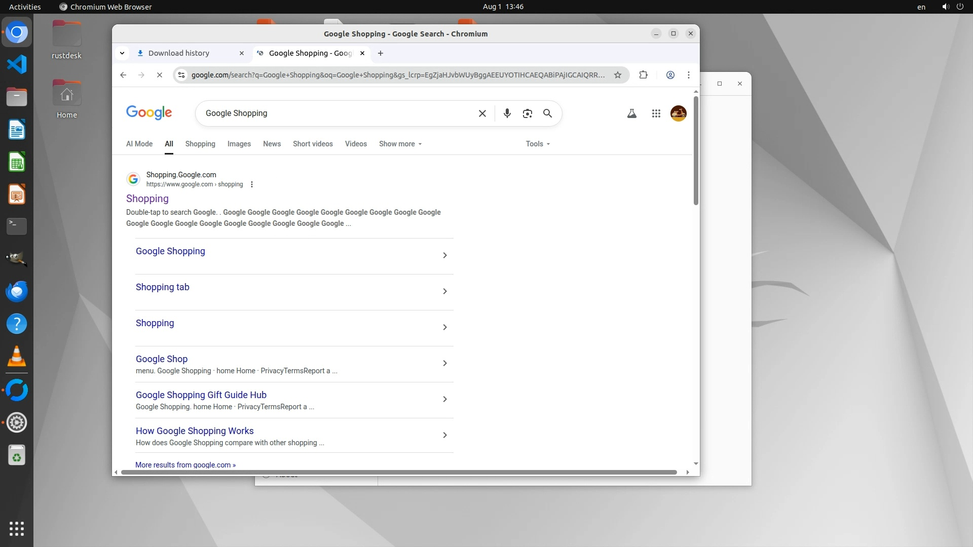The image size is (973, 547).
Task: Open the tab search dropdown arrow
Action: click(x=122, y=53)
